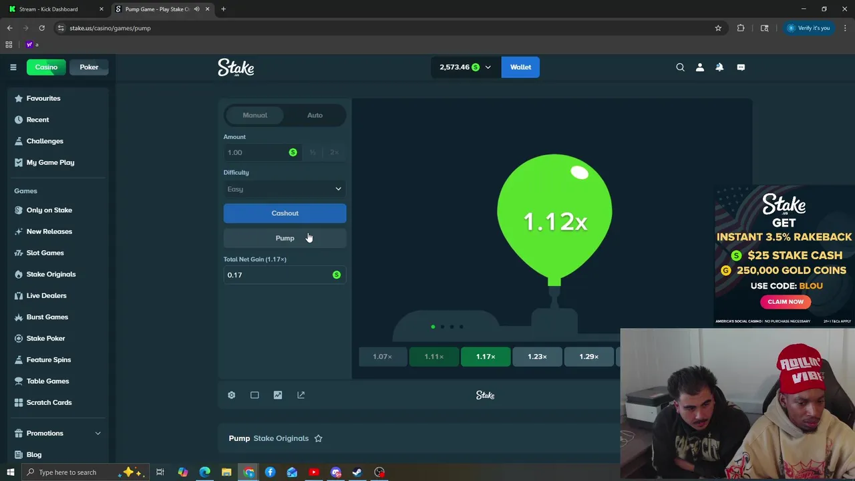Select the Poker mode button
The height and width of the screenshot is (481, 855).
[89, 67]
